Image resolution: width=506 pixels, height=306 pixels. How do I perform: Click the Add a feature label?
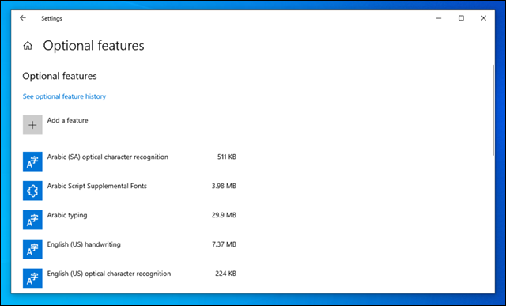[x=67, y=120]
